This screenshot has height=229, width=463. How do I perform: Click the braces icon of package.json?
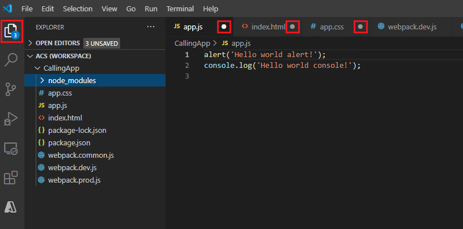point(41,142)
